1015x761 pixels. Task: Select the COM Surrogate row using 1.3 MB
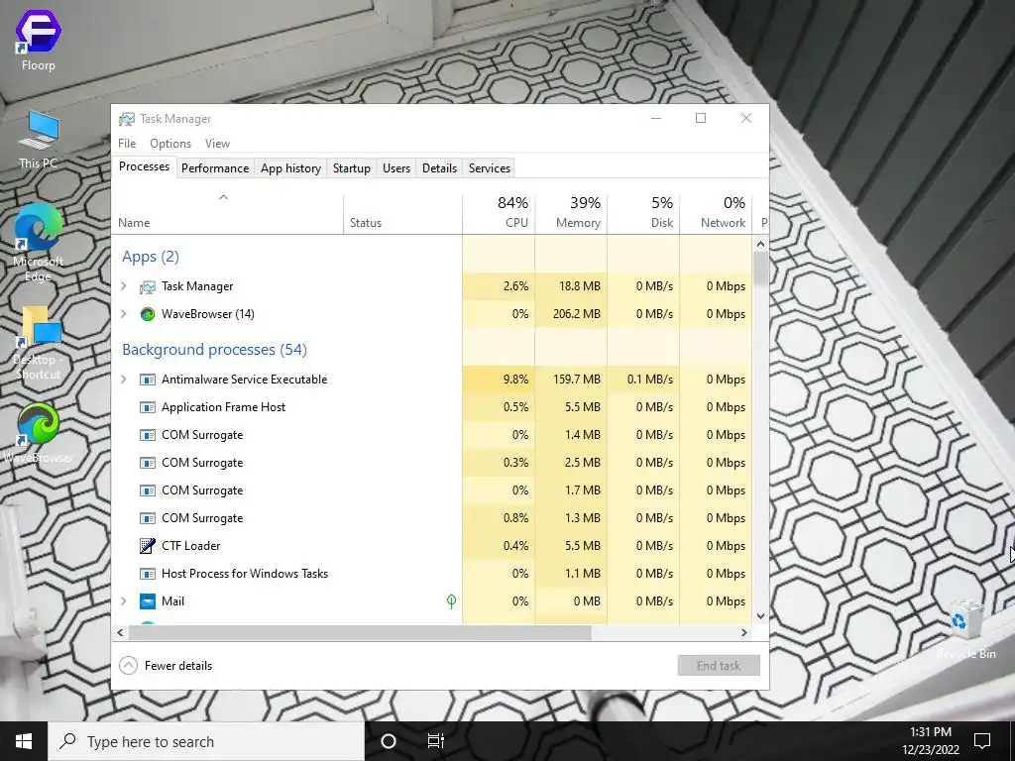tap(432, 518)
